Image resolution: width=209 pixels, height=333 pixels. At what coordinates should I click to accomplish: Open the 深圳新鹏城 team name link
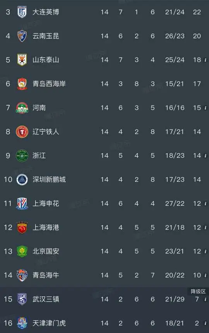click(x=49, y=179)
